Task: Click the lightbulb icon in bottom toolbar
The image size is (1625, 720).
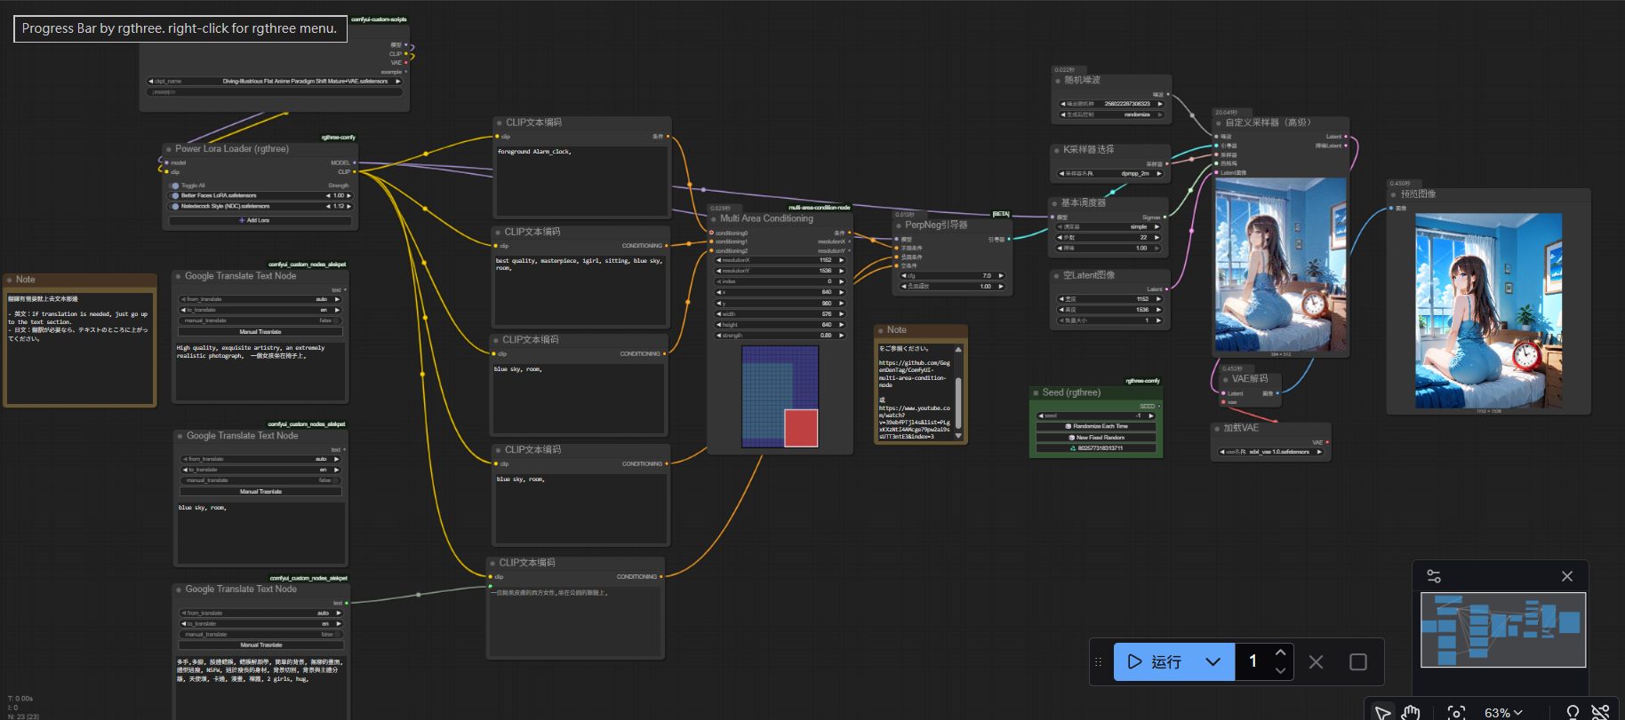Action: point(1573,712)
